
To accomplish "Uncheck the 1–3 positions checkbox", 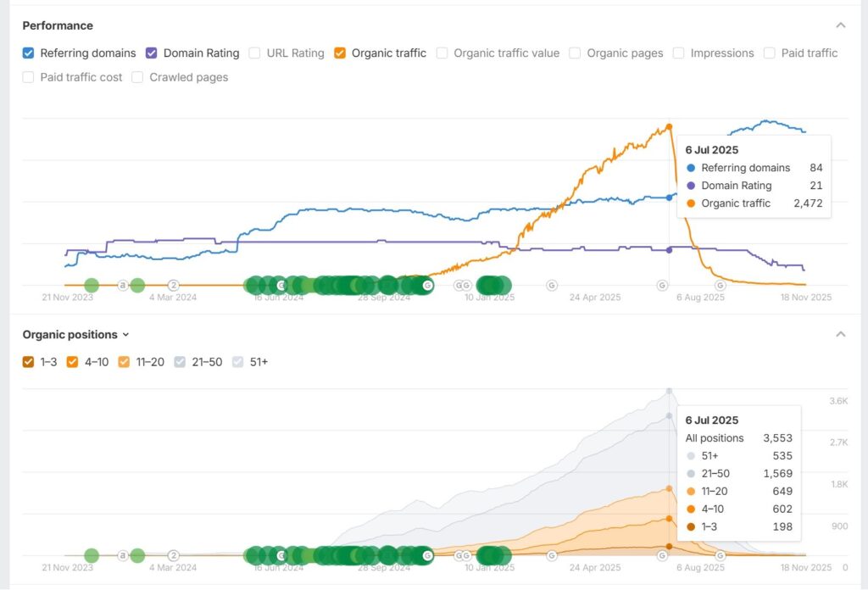I will click(x=29, y=362).
